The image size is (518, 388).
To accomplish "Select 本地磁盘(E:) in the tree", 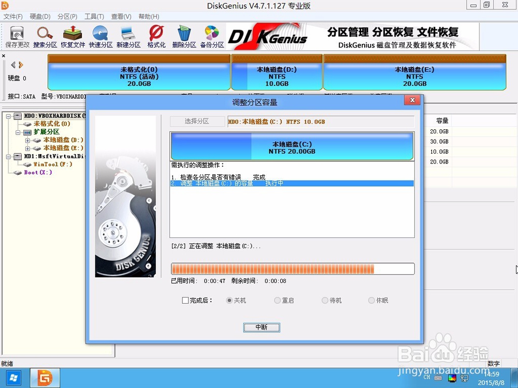I will [63, 148].
